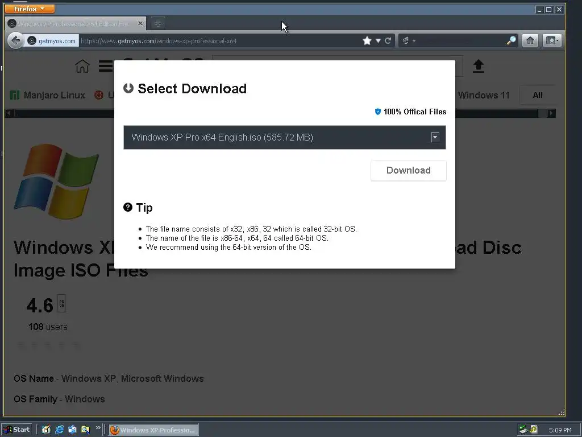Launch first Quick Launch taskbar icon
This screenshot has width=582, height=437.
(x=46, y=430)
